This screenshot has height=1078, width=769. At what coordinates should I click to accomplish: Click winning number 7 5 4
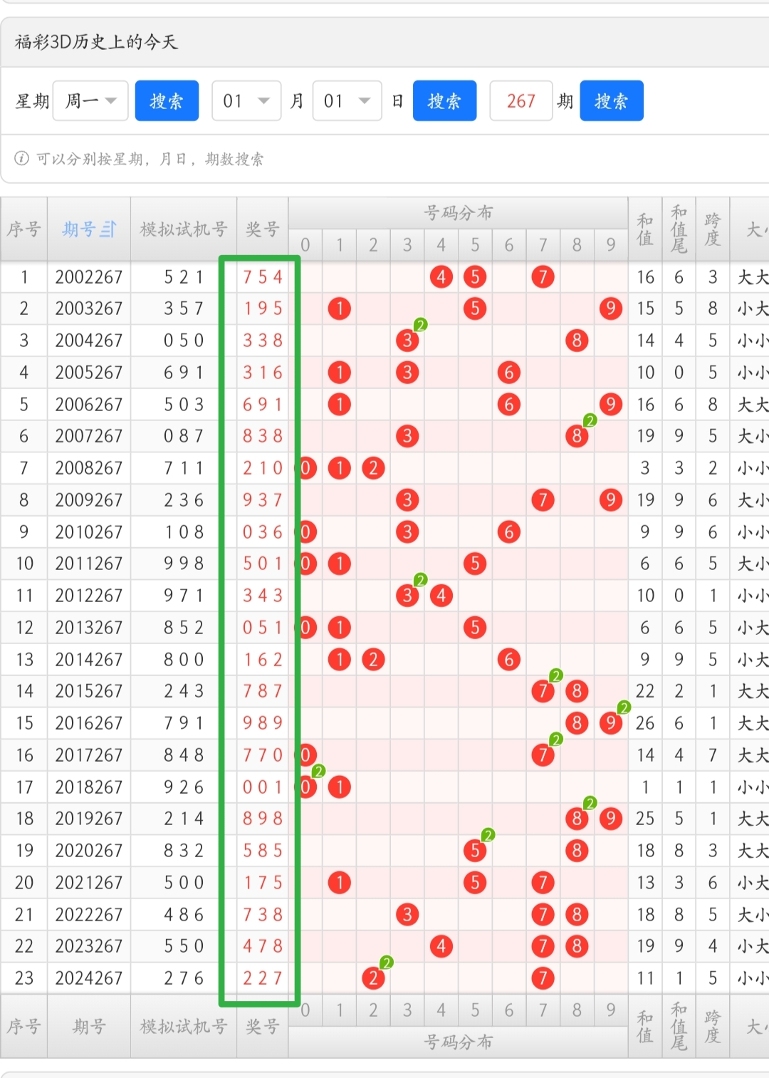point(263,276)
